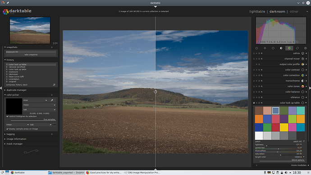Click the take snapshot button

[31, 55]
